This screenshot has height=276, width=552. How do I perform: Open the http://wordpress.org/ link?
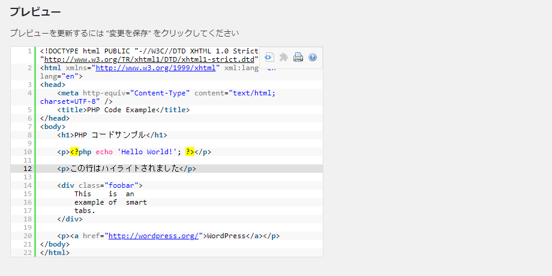click(153, 236)
